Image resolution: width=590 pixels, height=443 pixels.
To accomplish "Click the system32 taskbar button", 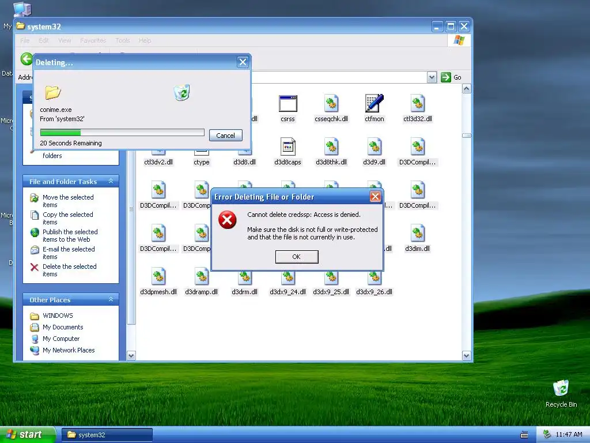I will (x=107, y=435).
